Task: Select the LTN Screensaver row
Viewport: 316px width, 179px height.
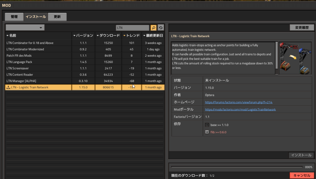Action: click(85, 68)
